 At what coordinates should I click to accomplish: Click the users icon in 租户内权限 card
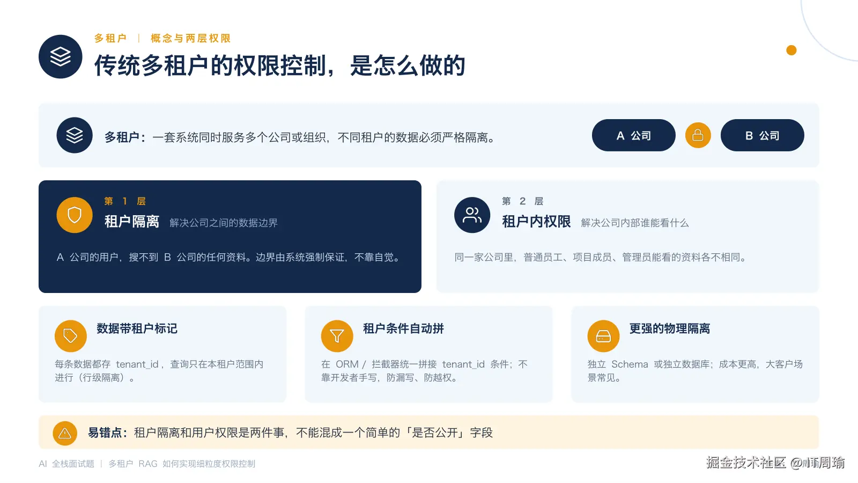[x=472, y=215]
